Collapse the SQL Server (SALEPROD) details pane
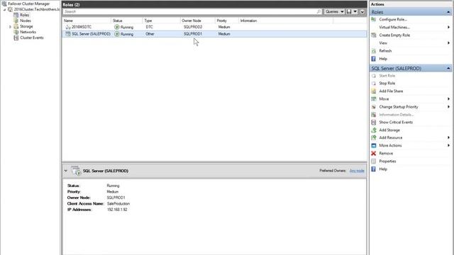This screenshot has height=255, width=454. coord(66,171)
